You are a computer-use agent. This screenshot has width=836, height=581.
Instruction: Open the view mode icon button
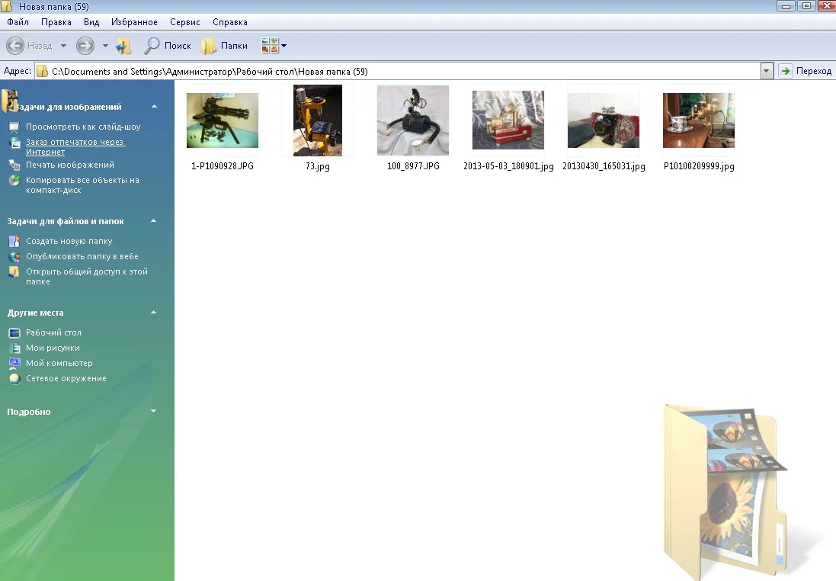coord(270,45)
